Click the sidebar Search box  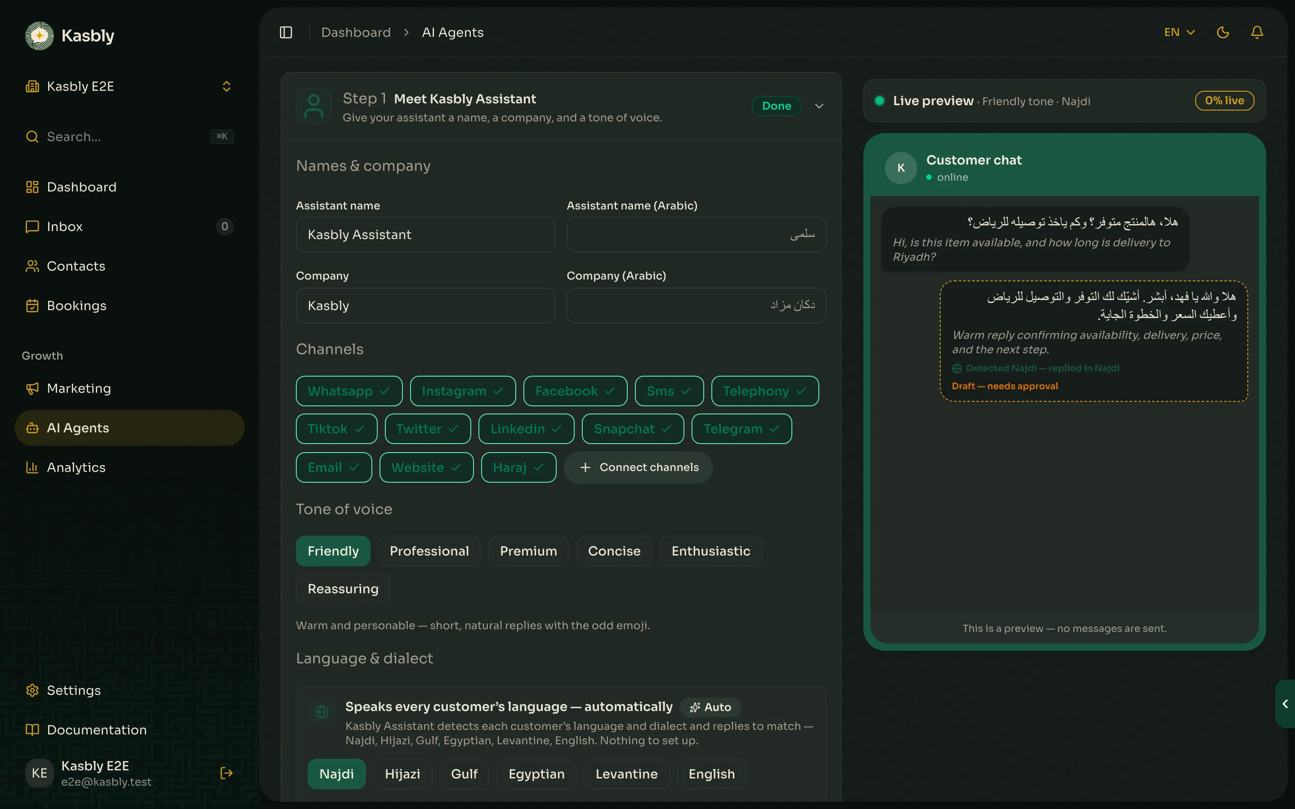[129, 137]
